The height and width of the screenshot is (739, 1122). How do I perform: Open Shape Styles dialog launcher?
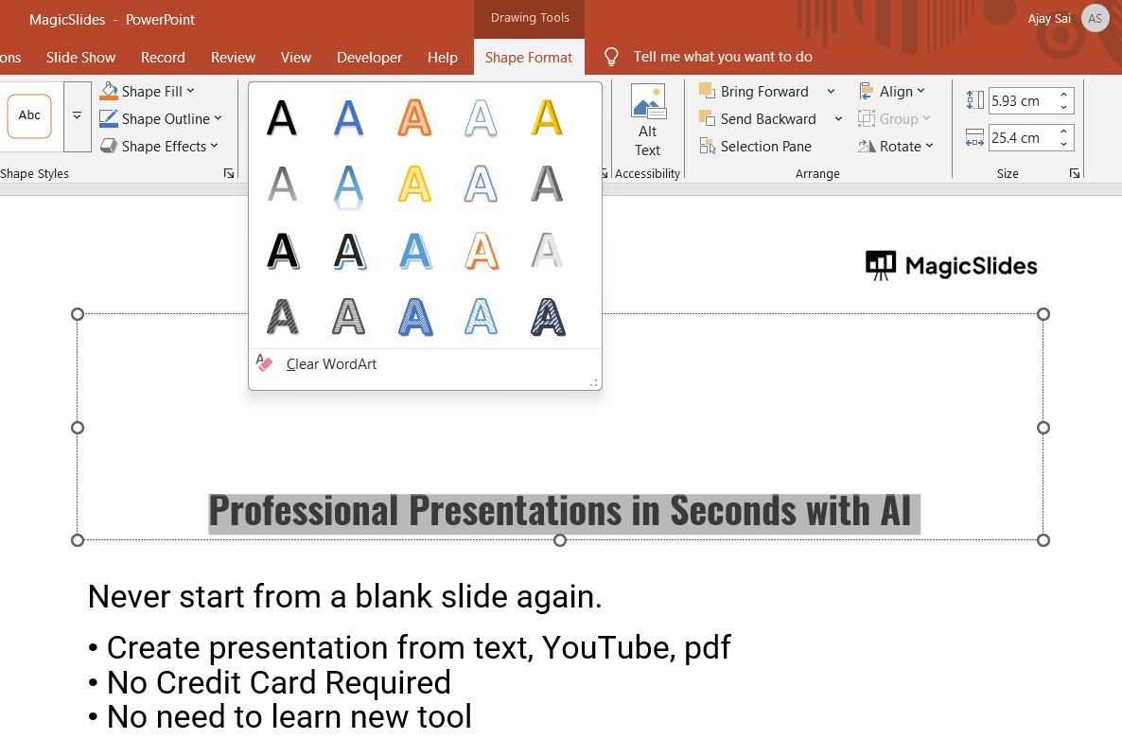229,173
